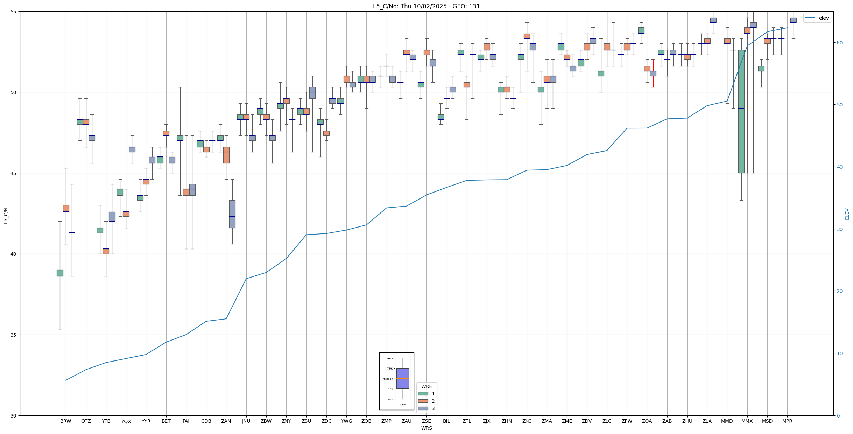Click the ZOA x-axis station label
The height and width of the screenshot is (434, 853).
(x=647, y=421)
